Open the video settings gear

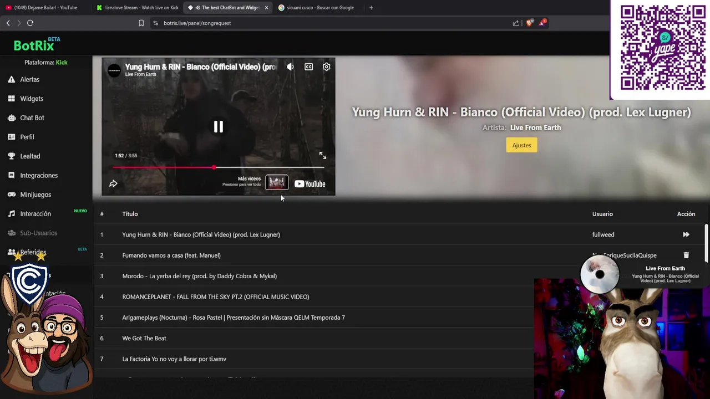327,66
